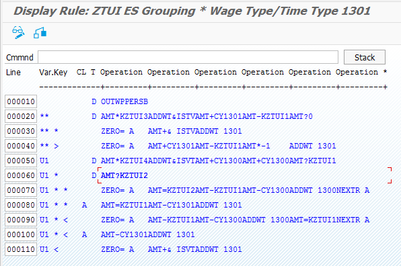Select line number 000100 field
401x266 pixels.
pyautogui.click(x=21, y=235)
